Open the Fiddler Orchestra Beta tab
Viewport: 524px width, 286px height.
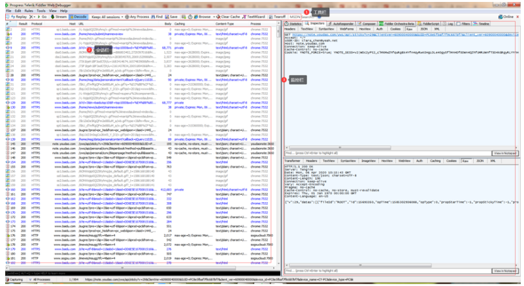click(x=397, y=24)
